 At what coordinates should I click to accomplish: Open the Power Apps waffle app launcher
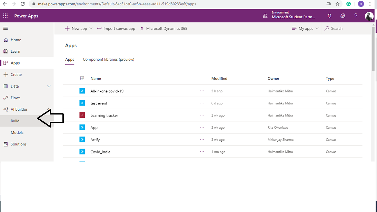(5, 16)
